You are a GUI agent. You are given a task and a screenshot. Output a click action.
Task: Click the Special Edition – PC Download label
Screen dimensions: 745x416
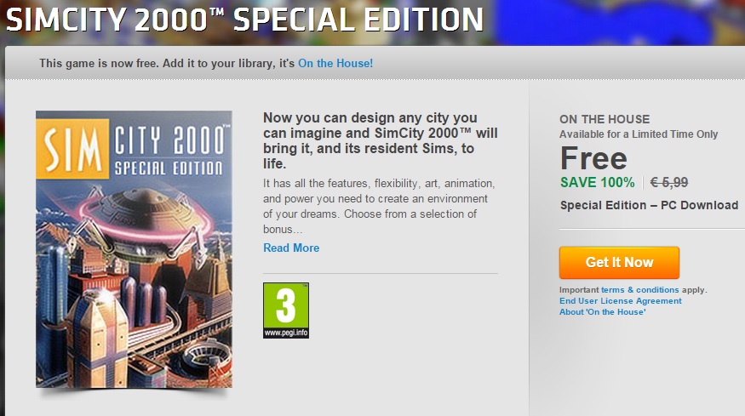(x=649, y=205)
